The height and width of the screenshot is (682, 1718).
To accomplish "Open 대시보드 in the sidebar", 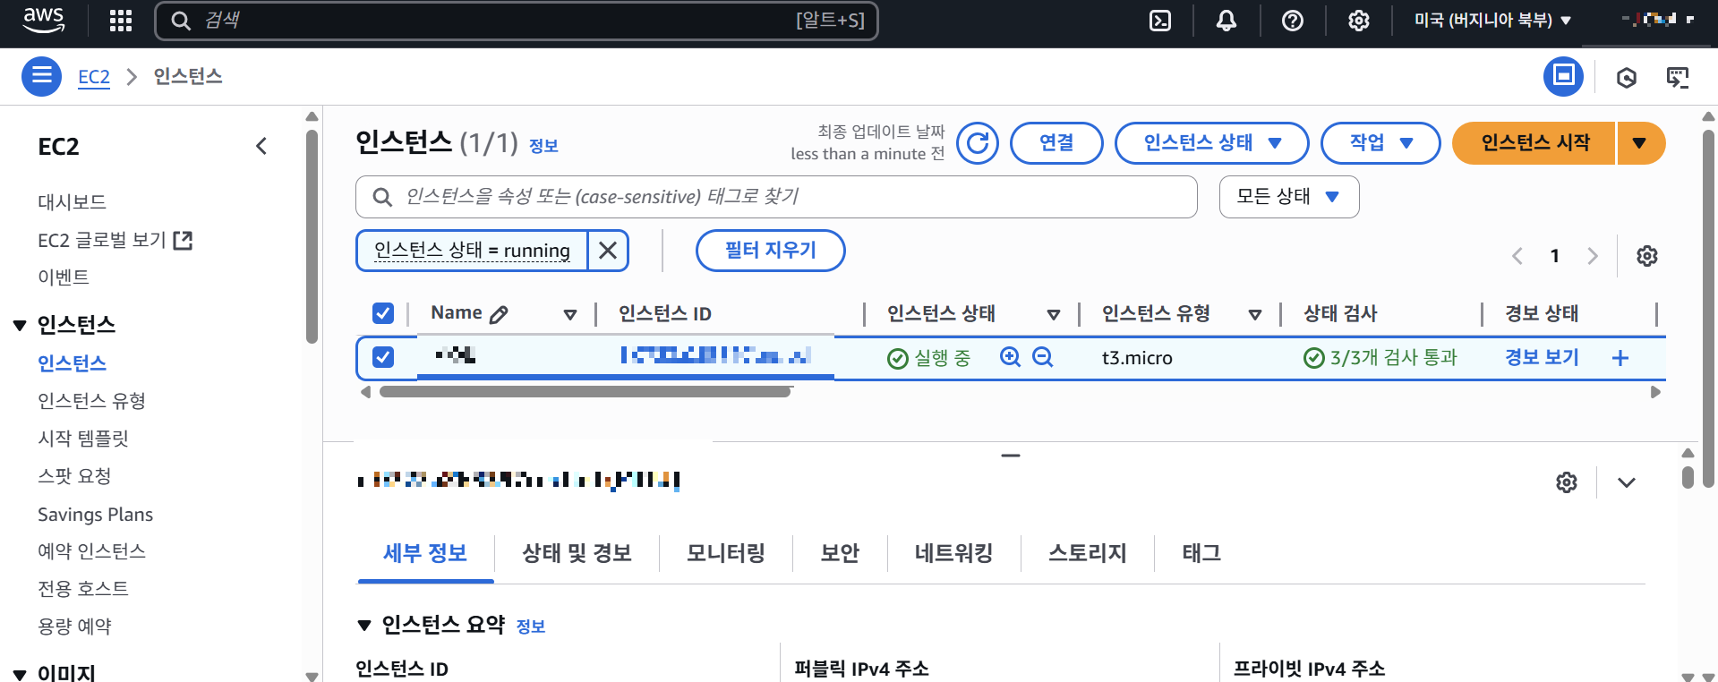I will 73,202.
